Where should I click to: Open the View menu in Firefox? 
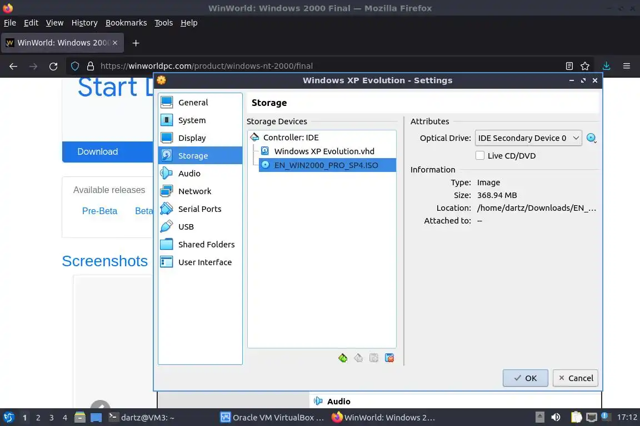54,23
